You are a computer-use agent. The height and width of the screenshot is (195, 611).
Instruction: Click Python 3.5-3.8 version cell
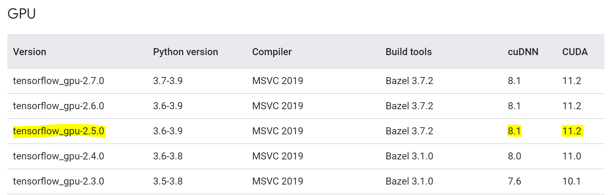pyautogui.click(x=168, y=181)
